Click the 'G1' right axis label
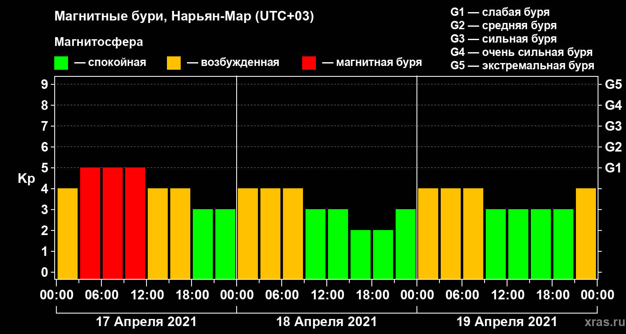The image size is (626, 334). pyautogui.click(x=613, y=168)
